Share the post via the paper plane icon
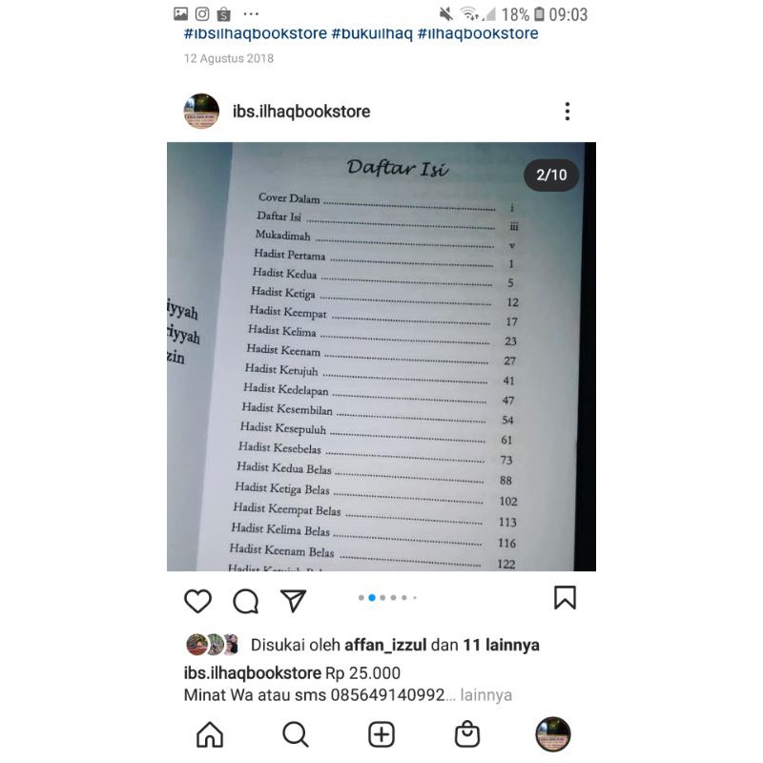Image resolution: width=763 pixels, height=763 pixels. click(x=293, y=600)
